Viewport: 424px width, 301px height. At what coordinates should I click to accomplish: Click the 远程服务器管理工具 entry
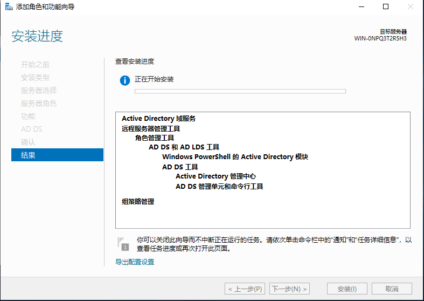[x=151, y=128]
